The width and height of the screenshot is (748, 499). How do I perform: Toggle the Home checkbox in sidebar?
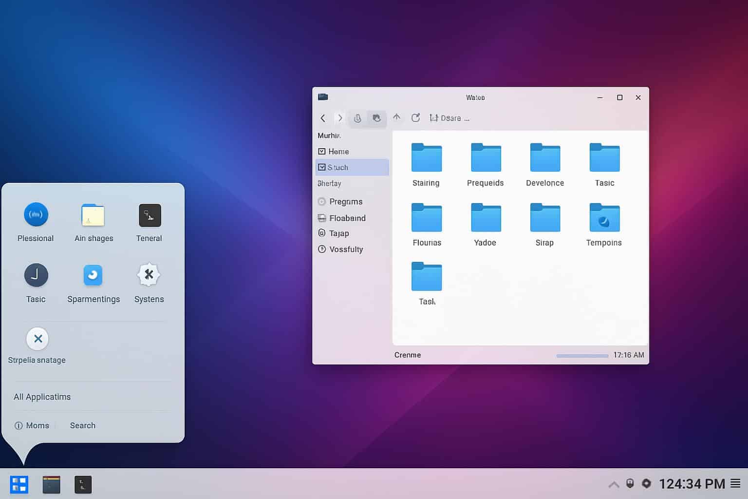322,152
